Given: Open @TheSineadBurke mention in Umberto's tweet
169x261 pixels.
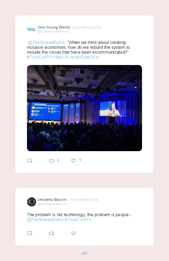Looking at the screenshot, I should coord(45,219).
